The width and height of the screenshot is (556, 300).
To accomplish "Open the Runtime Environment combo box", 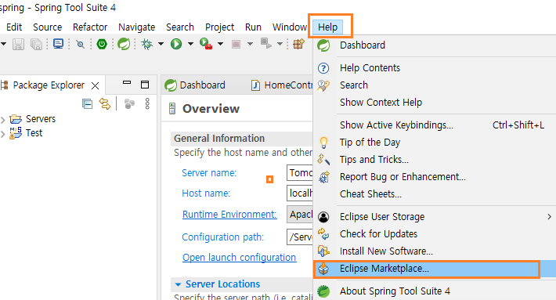I will tap(300, 215).
